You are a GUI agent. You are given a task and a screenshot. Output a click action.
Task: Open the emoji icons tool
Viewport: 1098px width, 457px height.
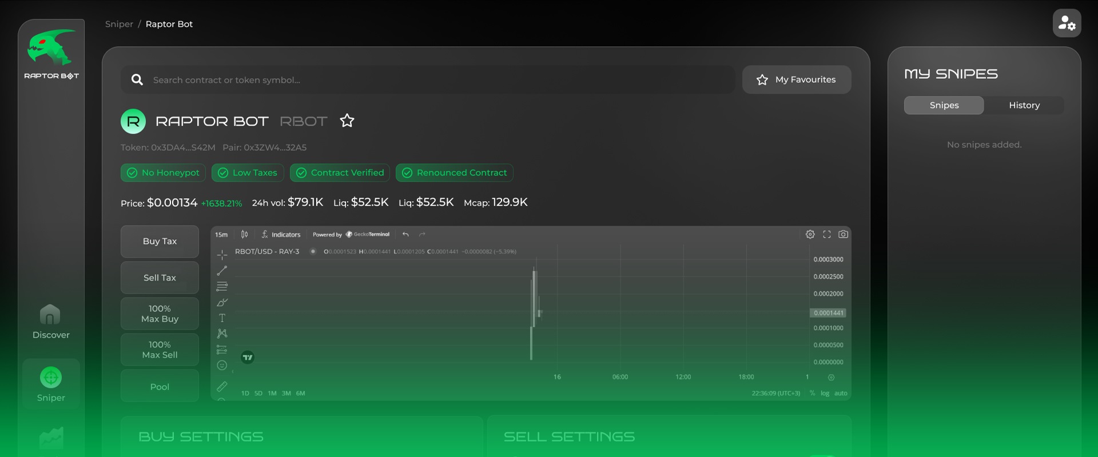click(x=222, y=366)
